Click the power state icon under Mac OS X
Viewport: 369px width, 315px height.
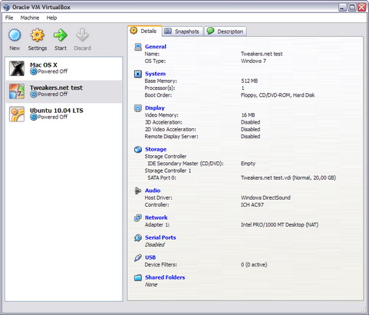pos(34,71)
